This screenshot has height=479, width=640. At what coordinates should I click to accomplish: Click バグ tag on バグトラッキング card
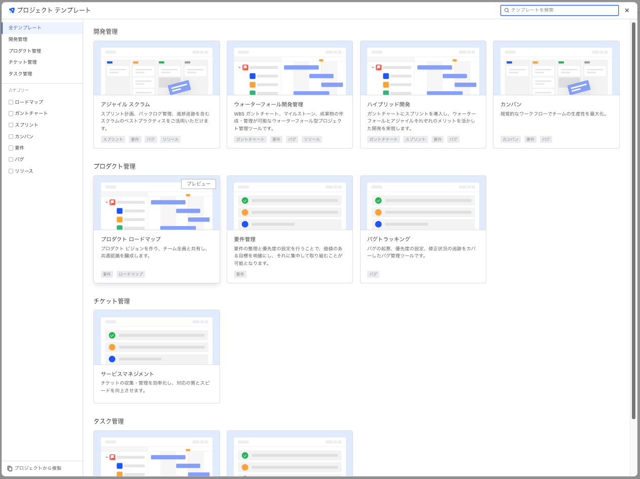[x=373, y=274]
